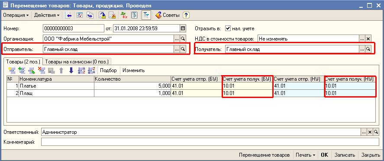Click the Закрыть button
The width and height of the screenshot is (384, 161).
371,155
